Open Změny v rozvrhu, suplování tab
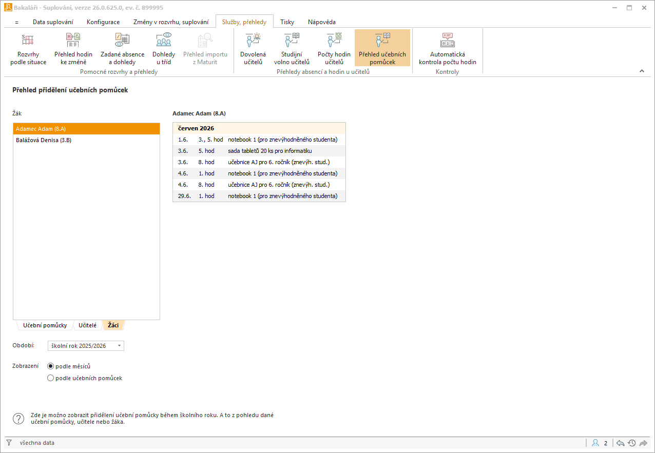The height and width of the screenshot is (453, 655). [170, 22]
